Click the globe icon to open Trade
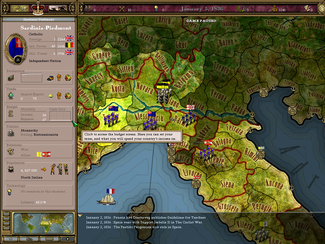Screen dimensions: 325x244 click(11, 96)
